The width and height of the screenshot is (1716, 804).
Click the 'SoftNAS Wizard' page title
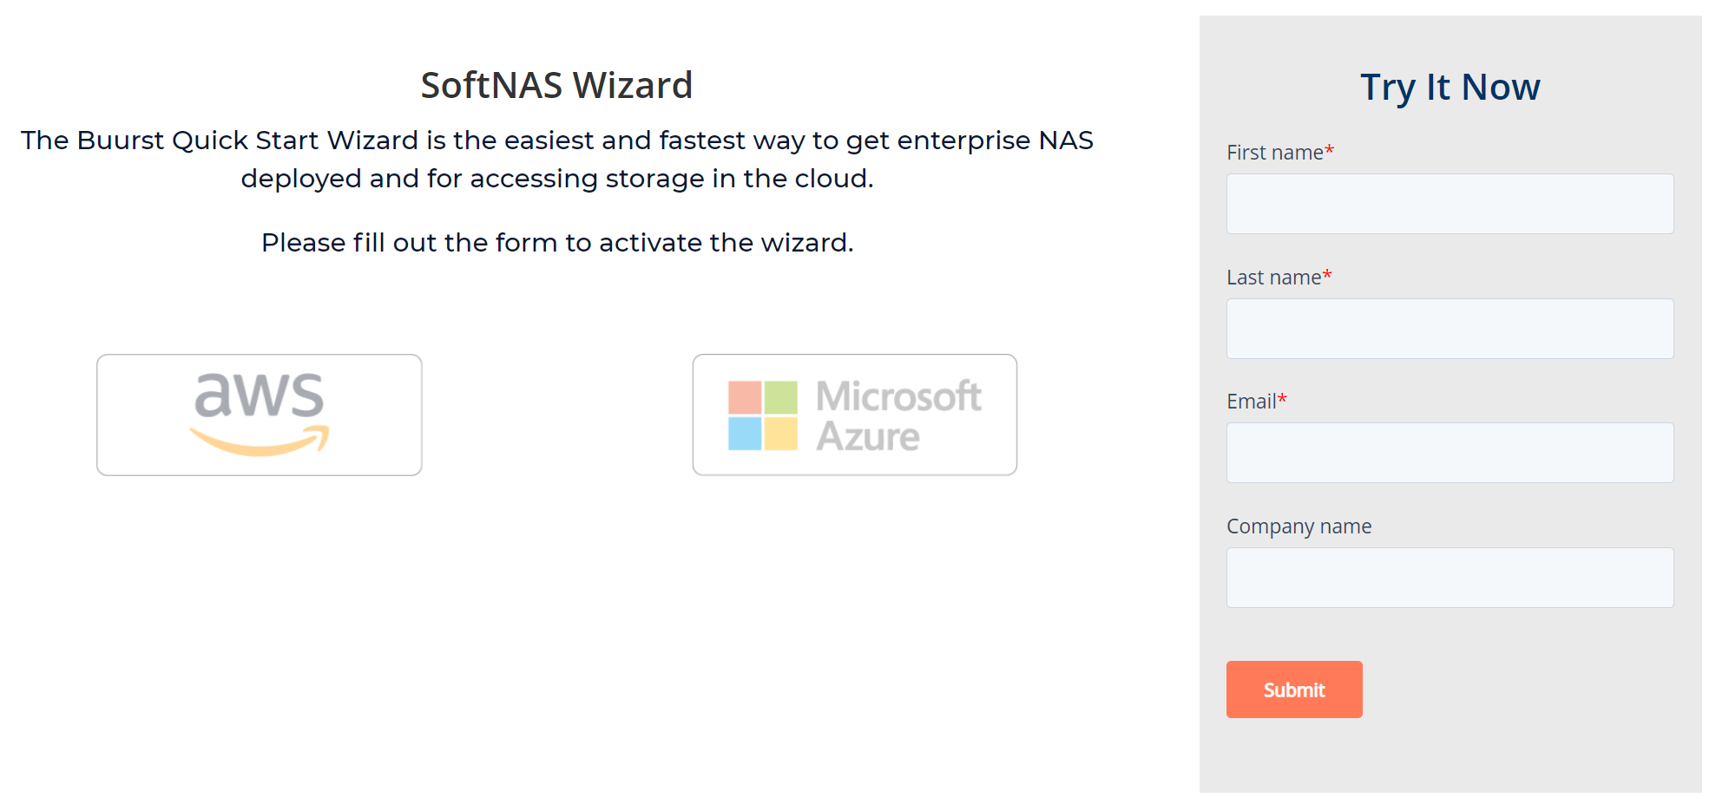click(556, 85)
